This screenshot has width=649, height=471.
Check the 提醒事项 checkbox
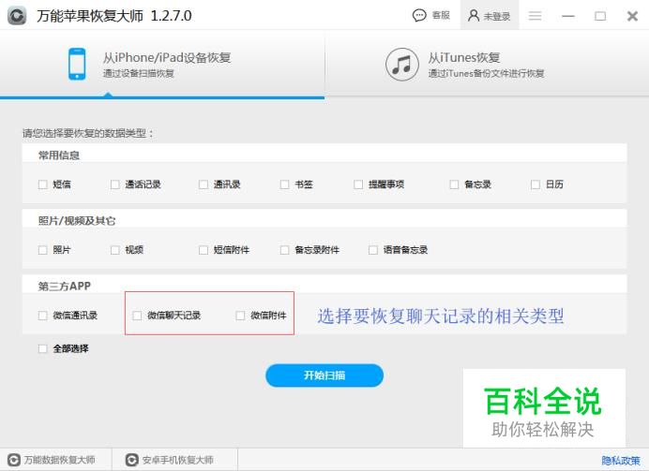(358, 184)
